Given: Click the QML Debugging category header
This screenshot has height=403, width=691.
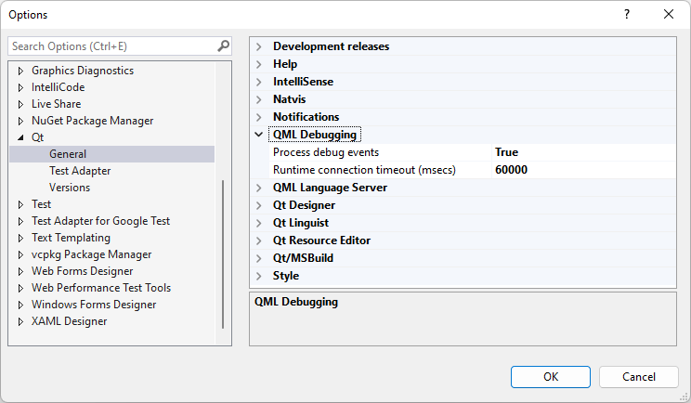Looking at the screenshot, I should [x=315, y=135].
